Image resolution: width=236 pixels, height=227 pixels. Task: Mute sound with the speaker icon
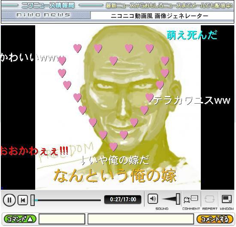pos(153,199)
